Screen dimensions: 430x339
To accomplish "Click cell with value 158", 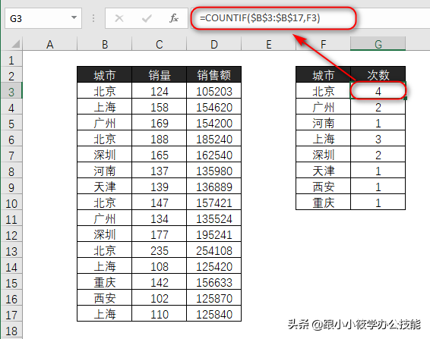I will [x=159, y=107].
